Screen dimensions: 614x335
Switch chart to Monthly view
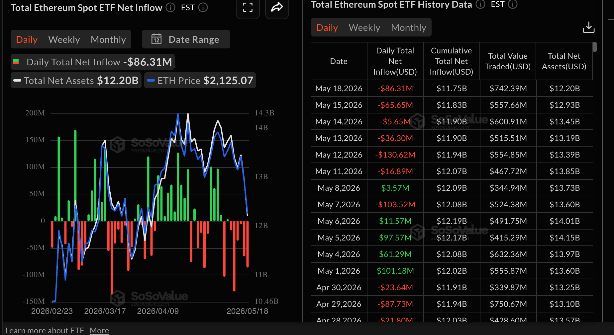coord(108,39)
